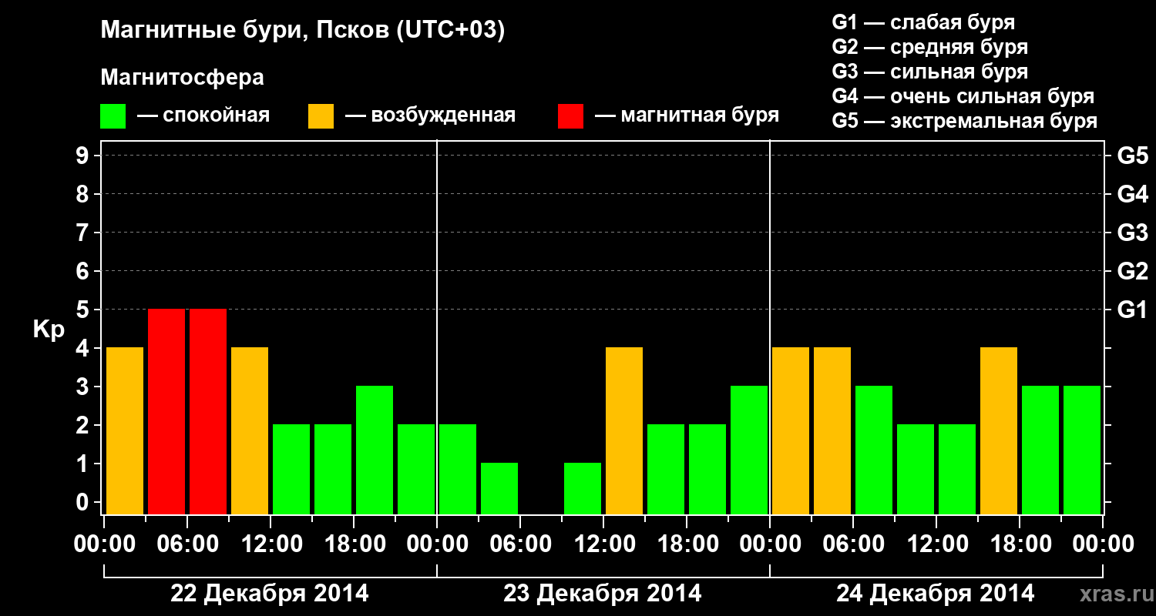Click the red storm bar for 03:00–06:00 on 22 December
The height and width of the screenshot is (616, 1156).
click(x=166, y=412)
